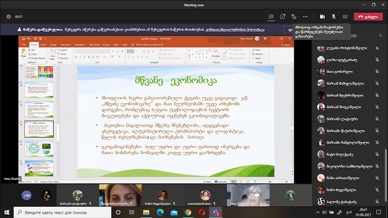388x218 pixels.
Task: Select the Format Painter tool
Action: click(x=37, y=58)
